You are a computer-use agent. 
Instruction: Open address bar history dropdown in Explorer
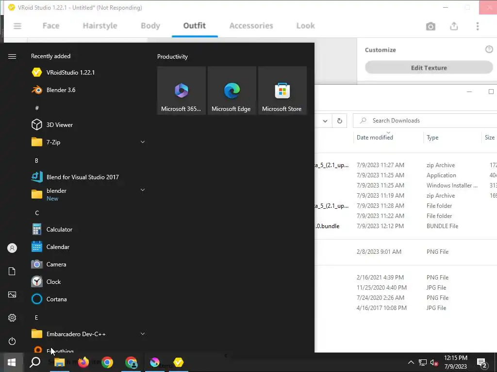(x=325, y=121)
